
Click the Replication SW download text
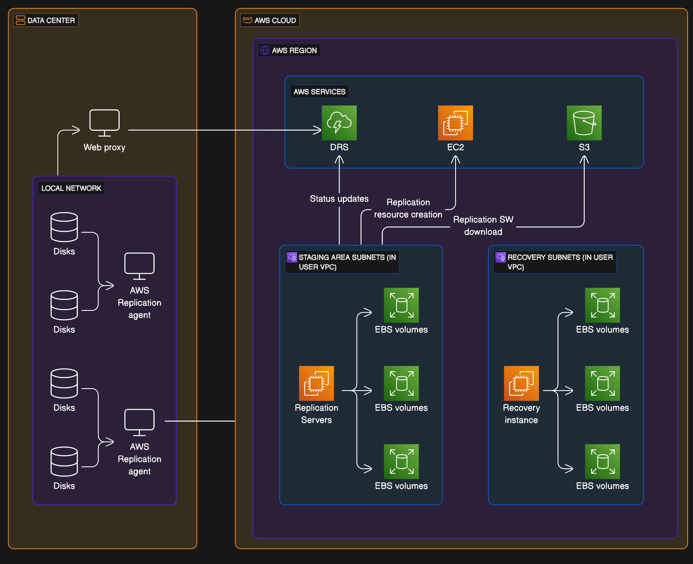483,225
